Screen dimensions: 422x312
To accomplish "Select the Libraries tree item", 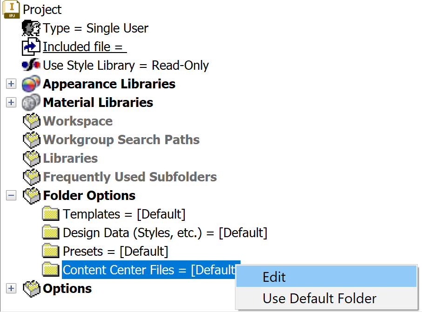I will pos(70,159).
